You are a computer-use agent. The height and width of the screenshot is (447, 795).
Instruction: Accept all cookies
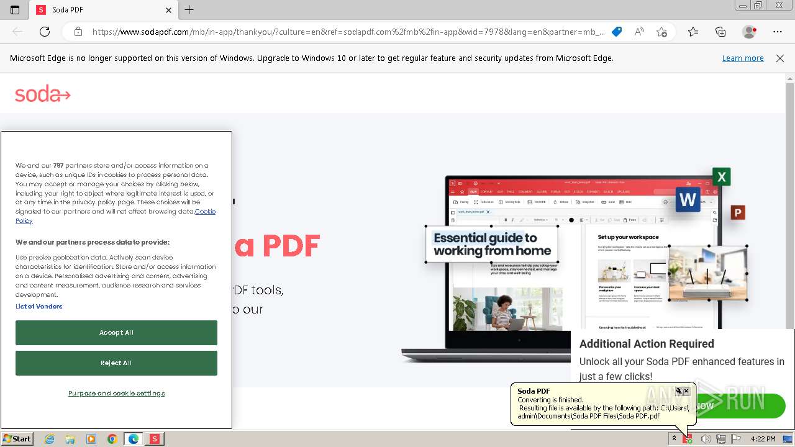pos(116,333)
